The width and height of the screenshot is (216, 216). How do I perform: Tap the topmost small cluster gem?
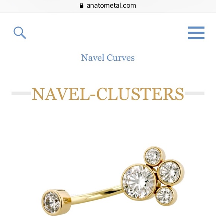[153, 156]
